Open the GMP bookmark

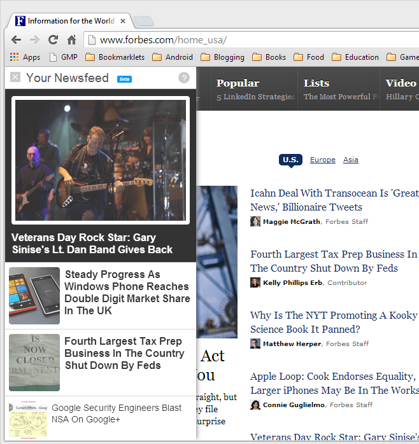(63, 57)
